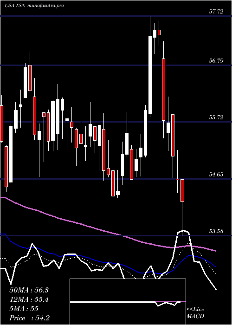Click the 53.58 price level label

point(216,231)
